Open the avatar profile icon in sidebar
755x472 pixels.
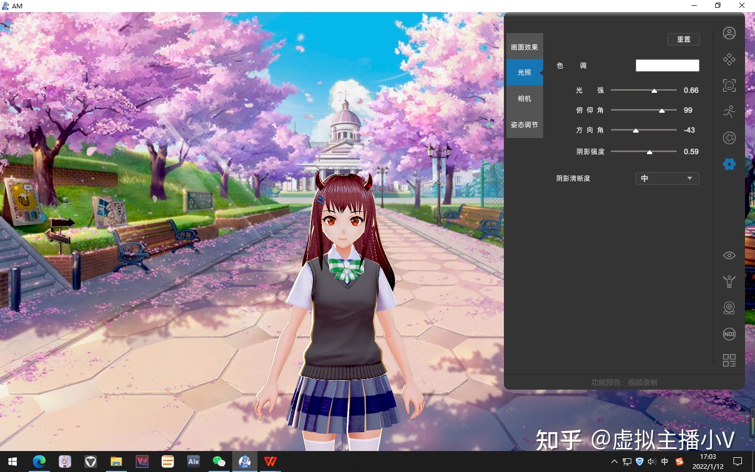pos(729,33)
